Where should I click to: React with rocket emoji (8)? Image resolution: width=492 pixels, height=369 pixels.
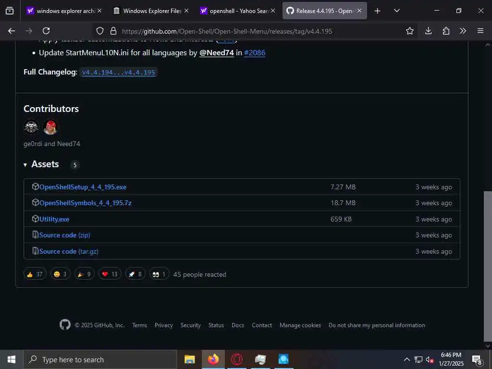tap(135, 274)
